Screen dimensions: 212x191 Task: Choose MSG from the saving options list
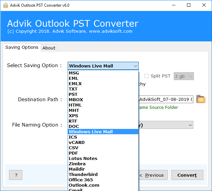point(103,73)
